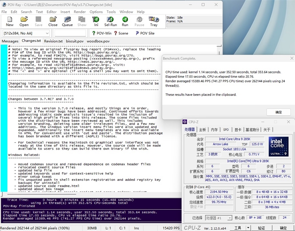
Task: Click the New file toolbar icon
Action: click(10, 21)
